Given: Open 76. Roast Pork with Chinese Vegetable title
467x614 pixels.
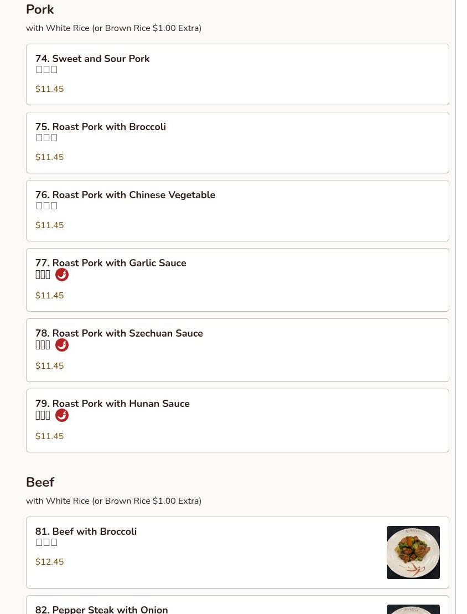Looking at the screenshot, I should click(x=125, y=195).
